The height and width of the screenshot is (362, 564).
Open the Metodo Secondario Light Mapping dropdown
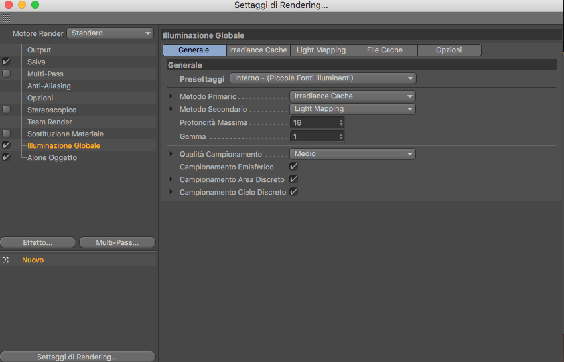point(352,109)
